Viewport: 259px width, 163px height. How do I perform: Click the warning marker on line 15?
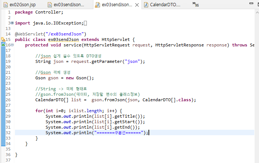(3, 39)
